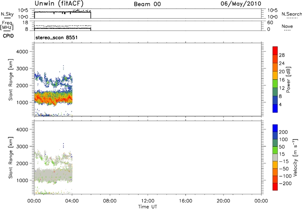This screenshot has height=209, width=302.
Task: Click the '3000' tick on the velocity panel
Action: pyautogui.click(x=22, y=146)
